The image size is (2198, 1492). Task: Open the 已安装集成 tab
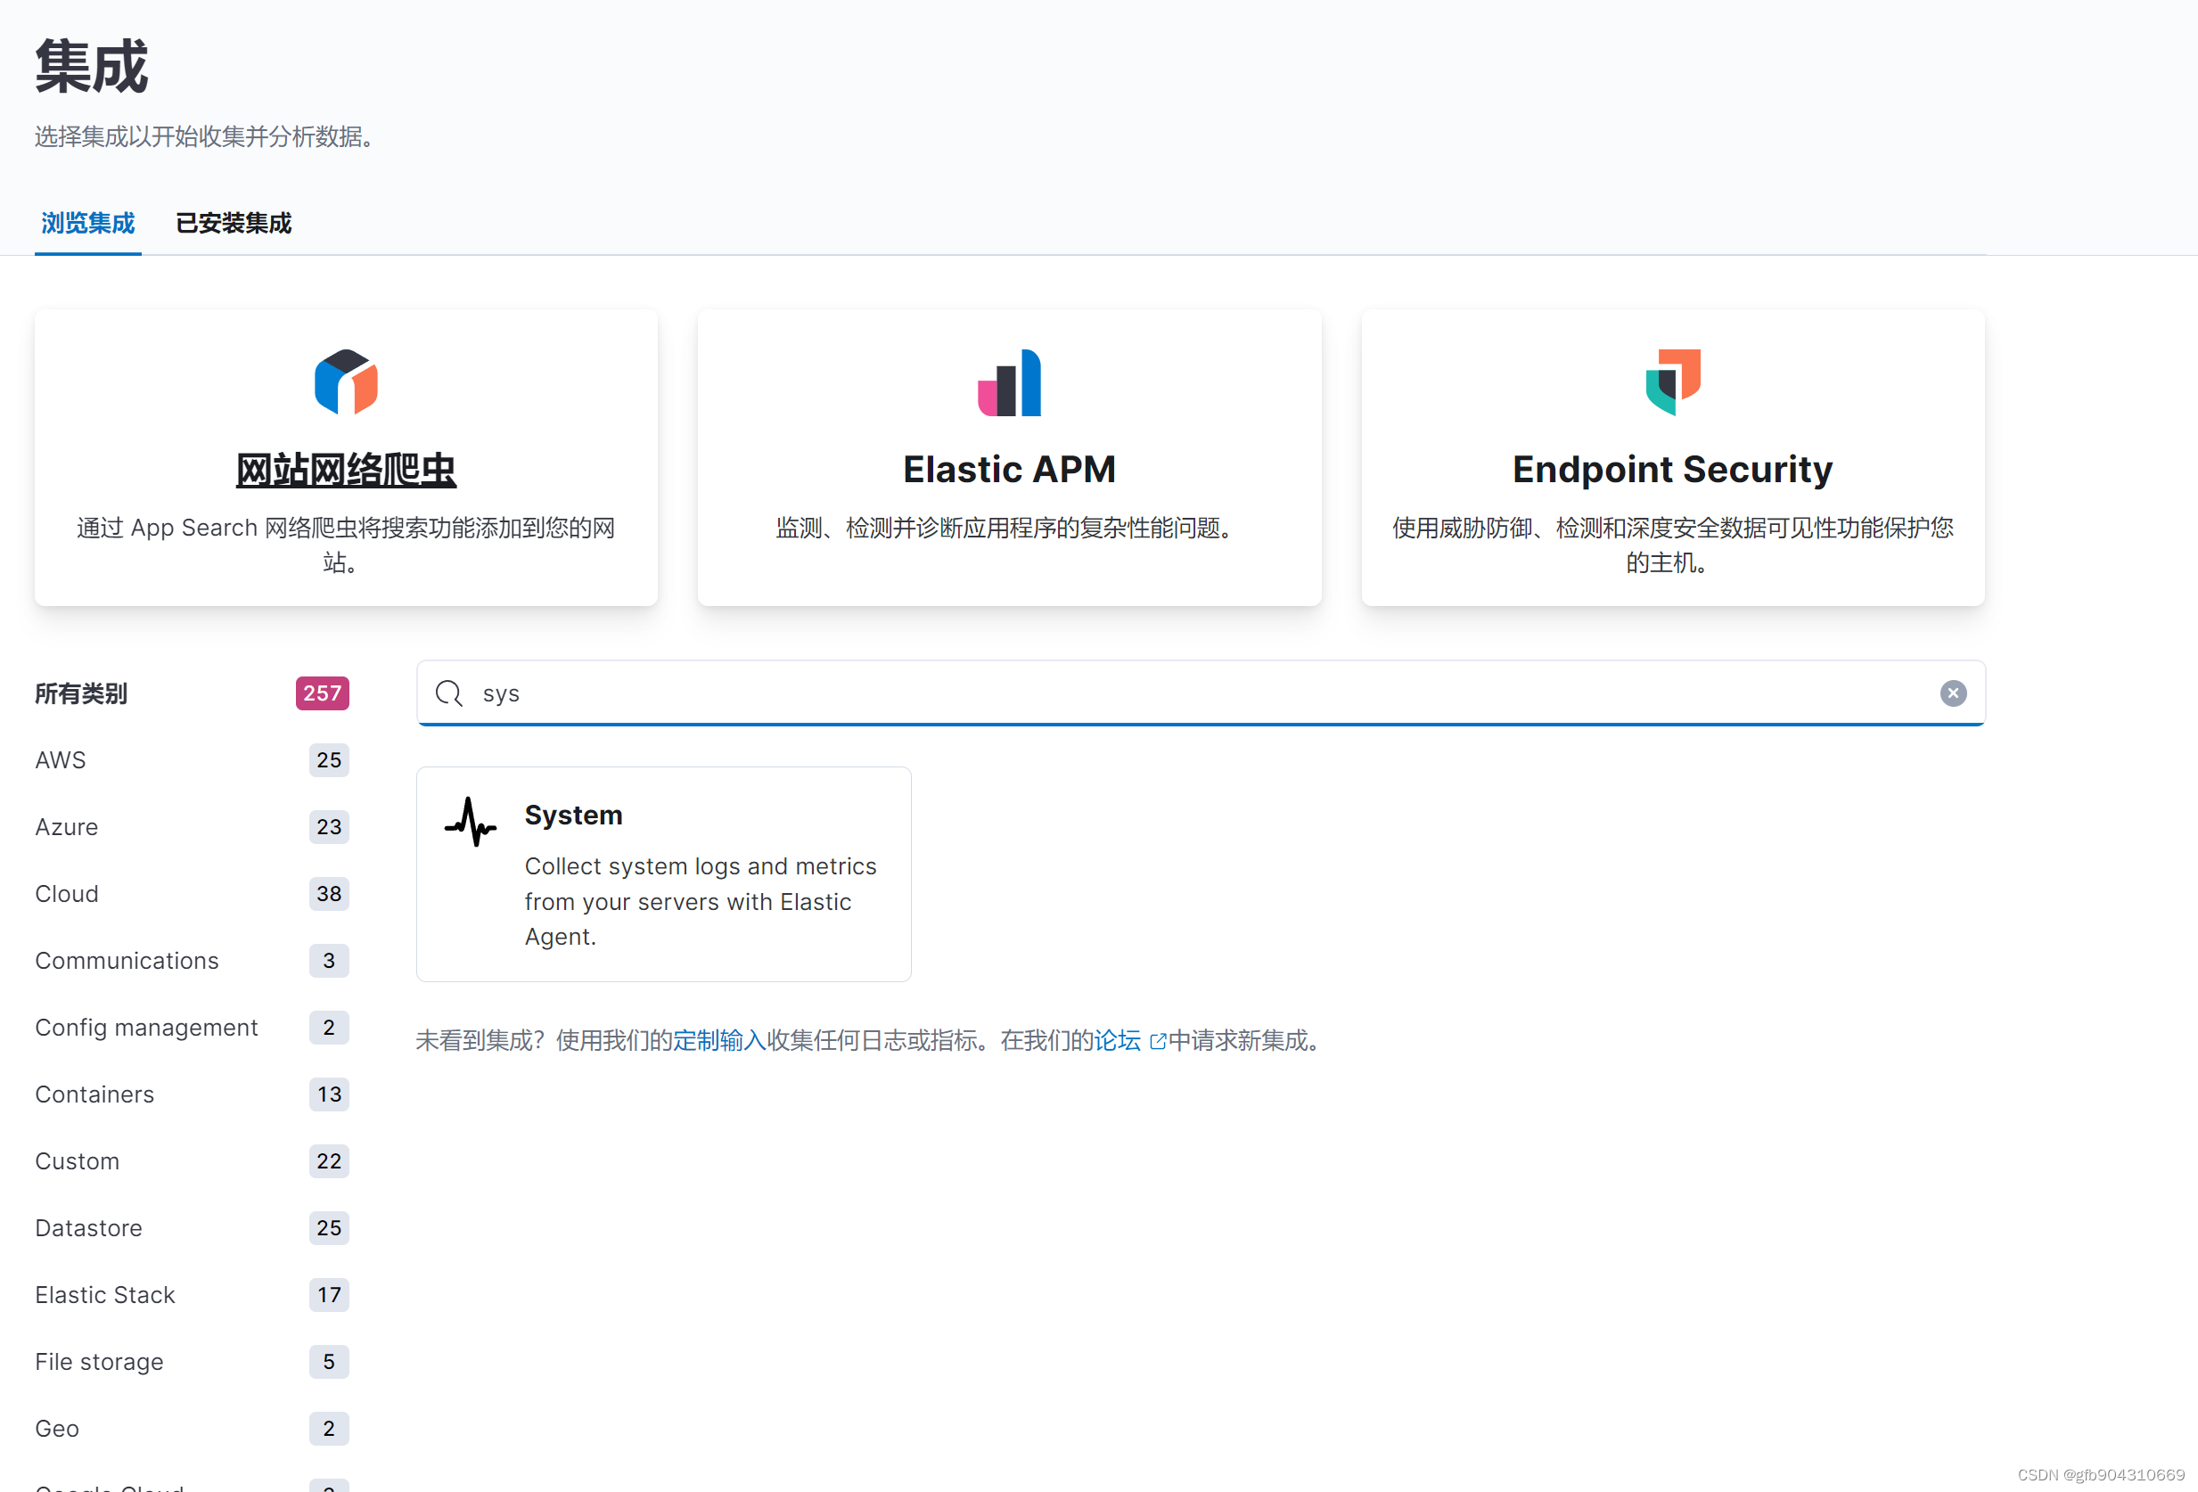point(234,223)
